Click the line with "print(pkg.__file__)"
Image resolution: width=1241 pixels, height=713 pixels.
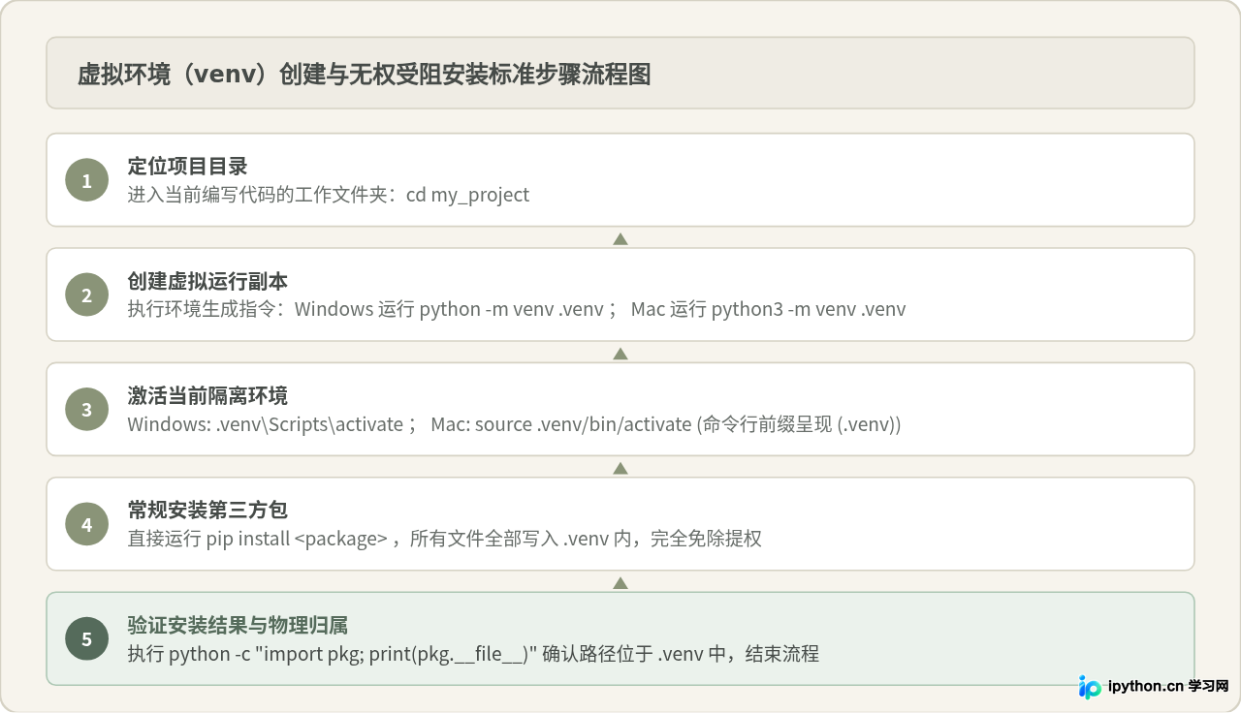pos(473,654)
